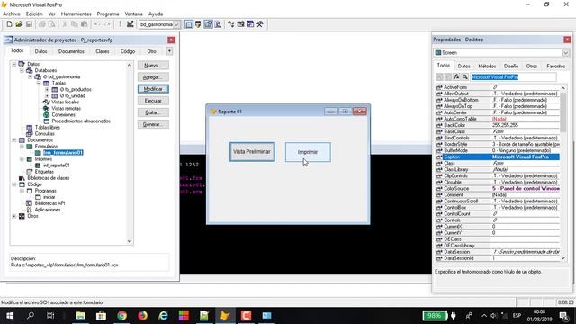Open the Data Session window icon
This screenshot has width=576, height=324.
click(198, 24)
